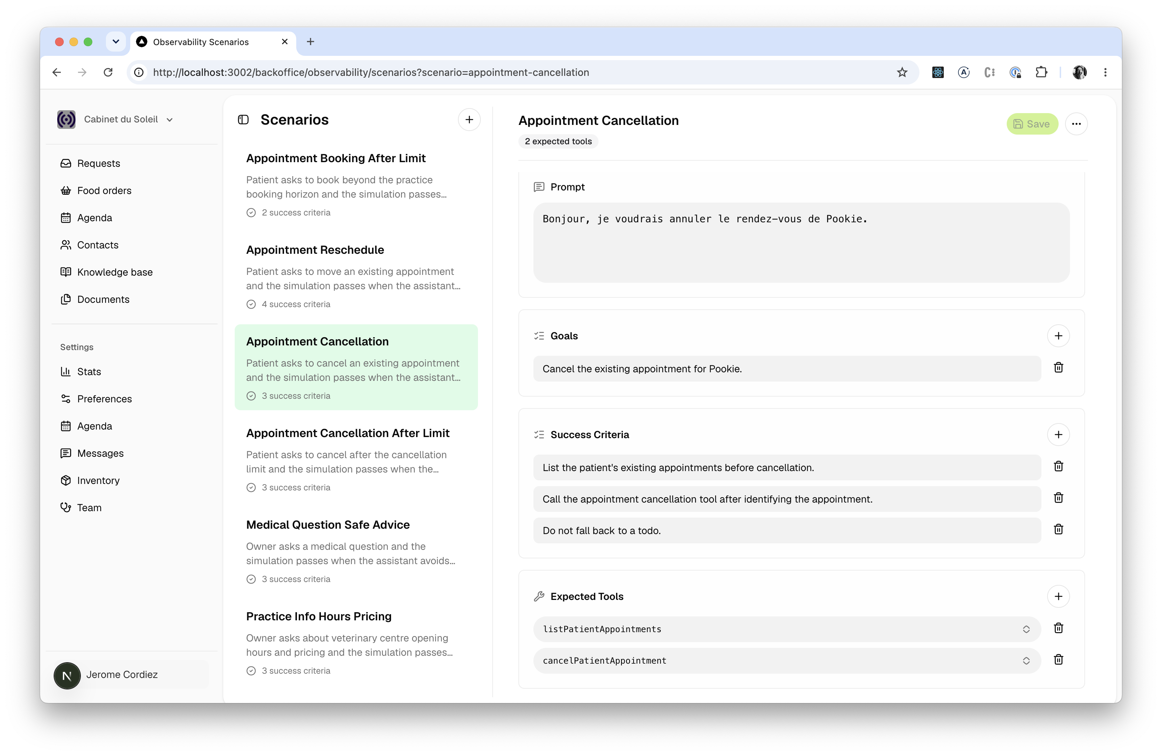1162x756 pixels.
Task: Edit 'Call the appointment cancellation tool' criterion field
Action: pyautogui.click(x=787, y=499)
